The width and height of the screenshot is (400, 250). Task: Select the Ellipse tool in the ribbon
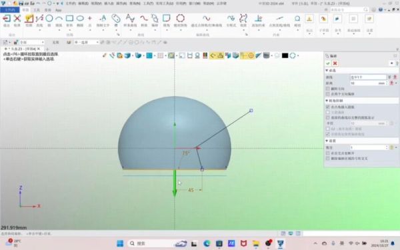click(x=80, y=19)
